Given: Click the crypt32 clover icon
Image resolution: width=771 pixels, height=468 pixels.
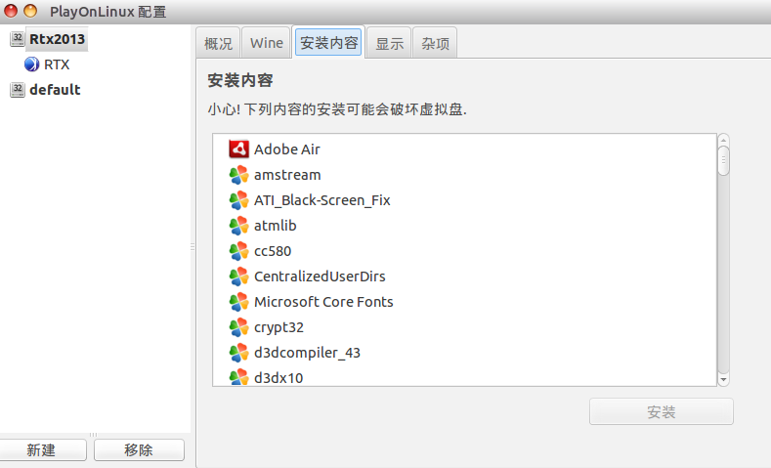Looking at the screenshot, I should (x=239, y=327).
